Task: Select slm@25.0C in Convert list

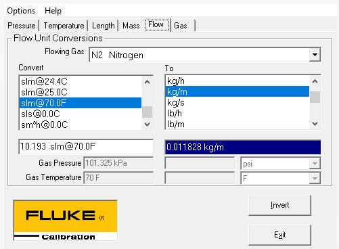Action: pyautogui.click(x=81, y=92)
